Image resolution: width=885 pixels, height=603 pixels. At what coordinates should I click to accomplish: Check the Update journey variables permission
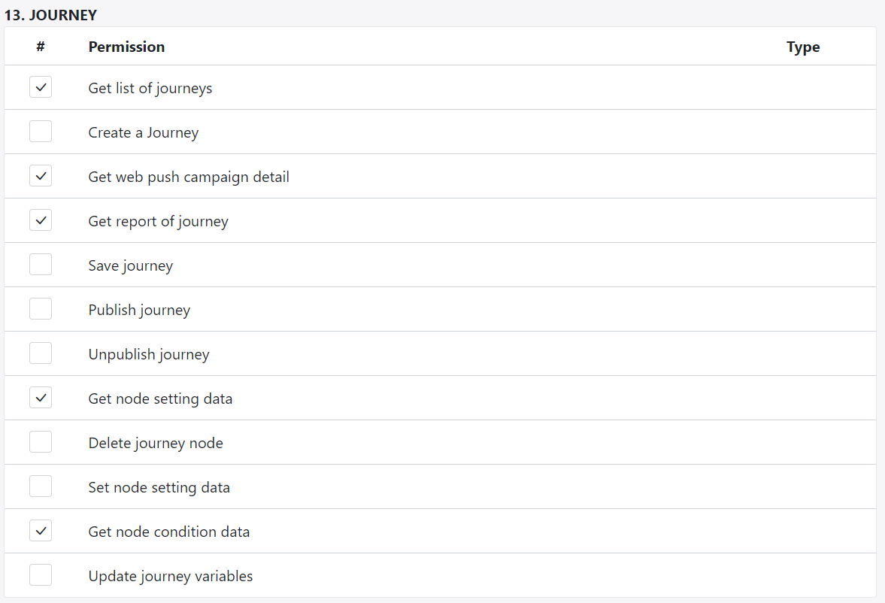pos(41,574)
